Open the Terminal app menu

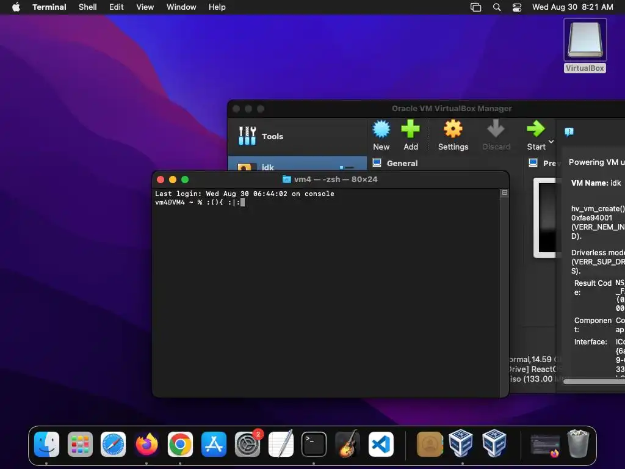[x=49, y=7]
